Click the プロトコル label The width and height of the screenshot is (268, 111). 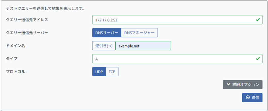[15, 72]
